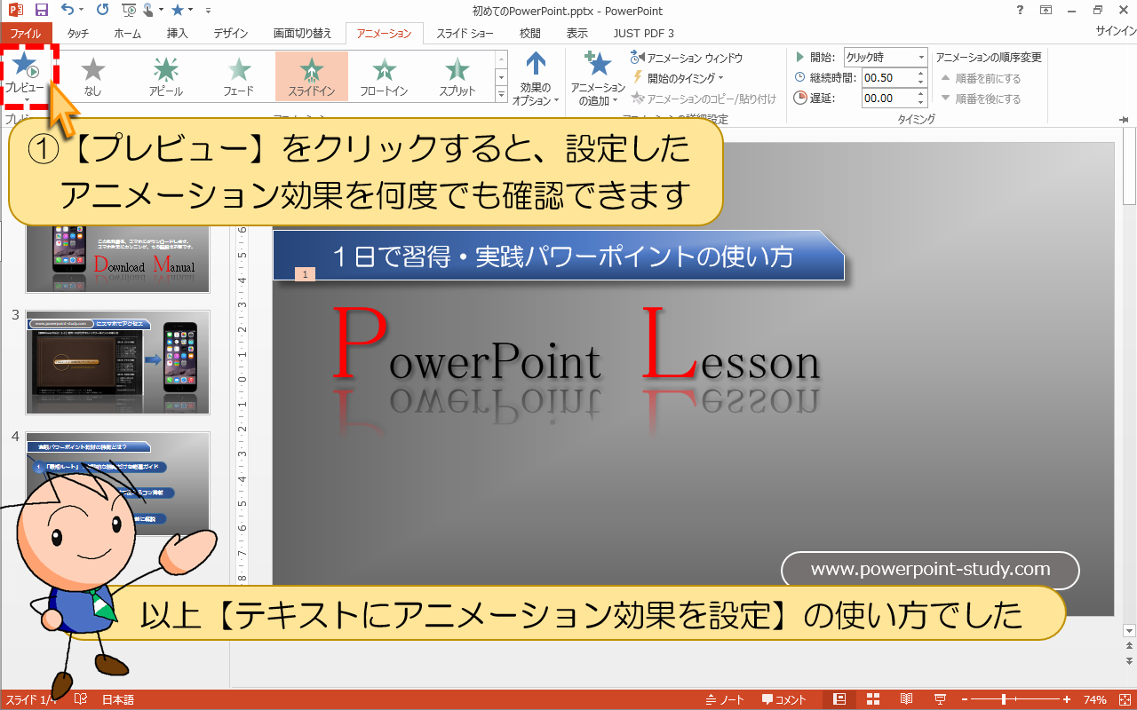The image size is (1137, 710).
Task: Open PowerPoint help question mark
Action: tap(1018, 10)
